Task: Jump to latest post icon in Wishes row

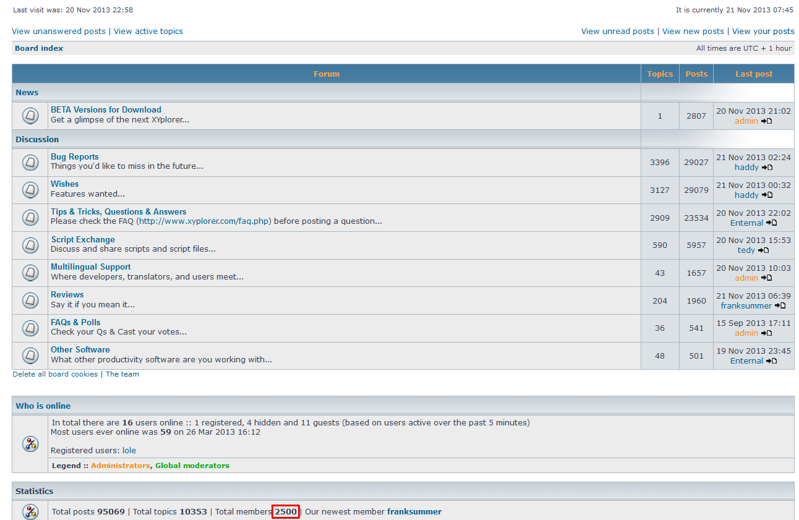Action: pyautogui.click(x=767, y=195)
